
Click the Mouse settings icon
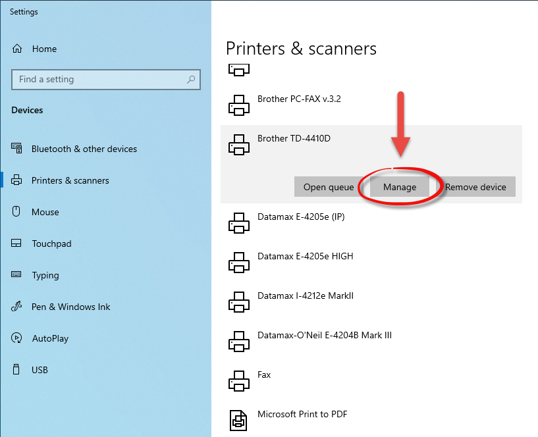point(18,212)
